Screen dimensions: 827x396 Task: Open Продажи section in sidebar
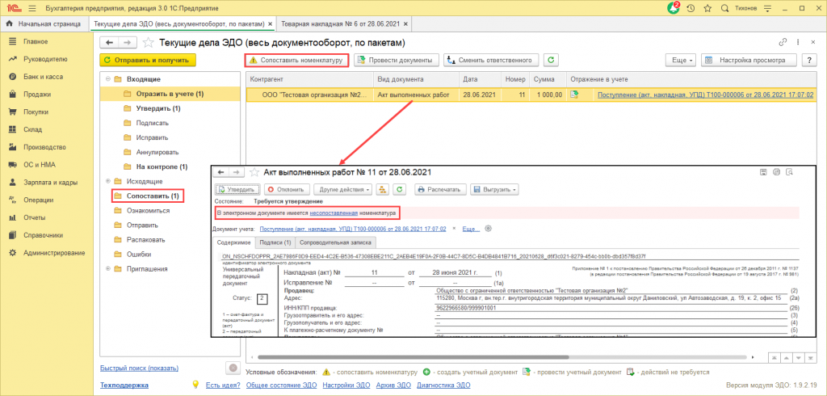(x=37, y=95)
